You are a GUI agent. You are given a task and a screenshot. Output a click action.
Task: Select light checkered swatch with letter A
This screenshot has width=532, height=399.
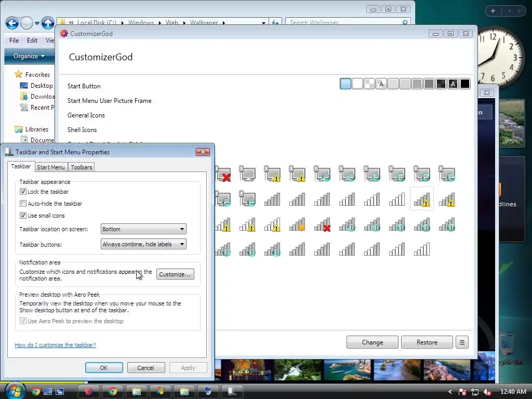381,84
